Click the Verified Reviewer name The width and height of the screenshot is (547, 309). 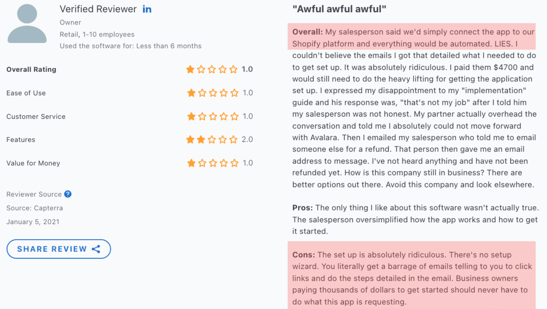pyautogui.click(x=98, y=9)
